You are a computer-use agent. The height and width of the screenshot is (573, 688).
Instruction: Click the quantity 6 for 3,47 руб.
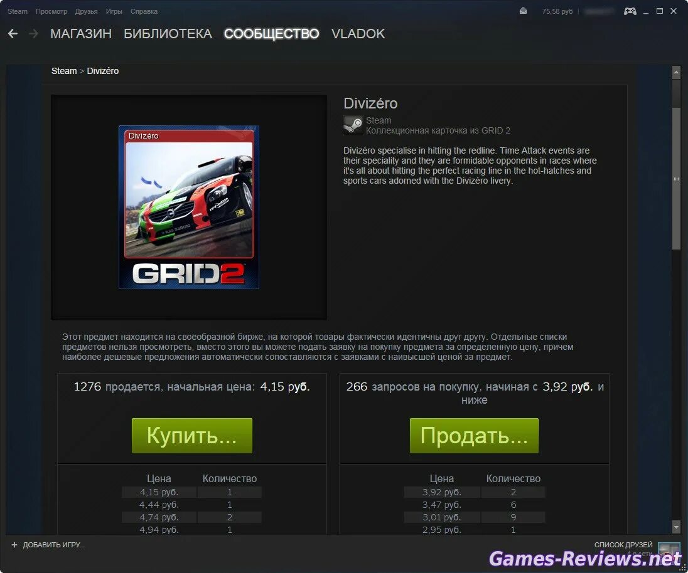[x=513, y=505]
